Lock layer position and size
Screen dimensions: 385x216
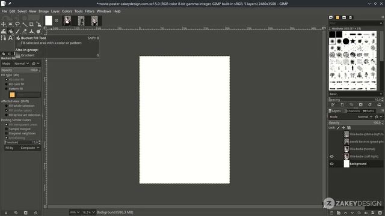343,128
